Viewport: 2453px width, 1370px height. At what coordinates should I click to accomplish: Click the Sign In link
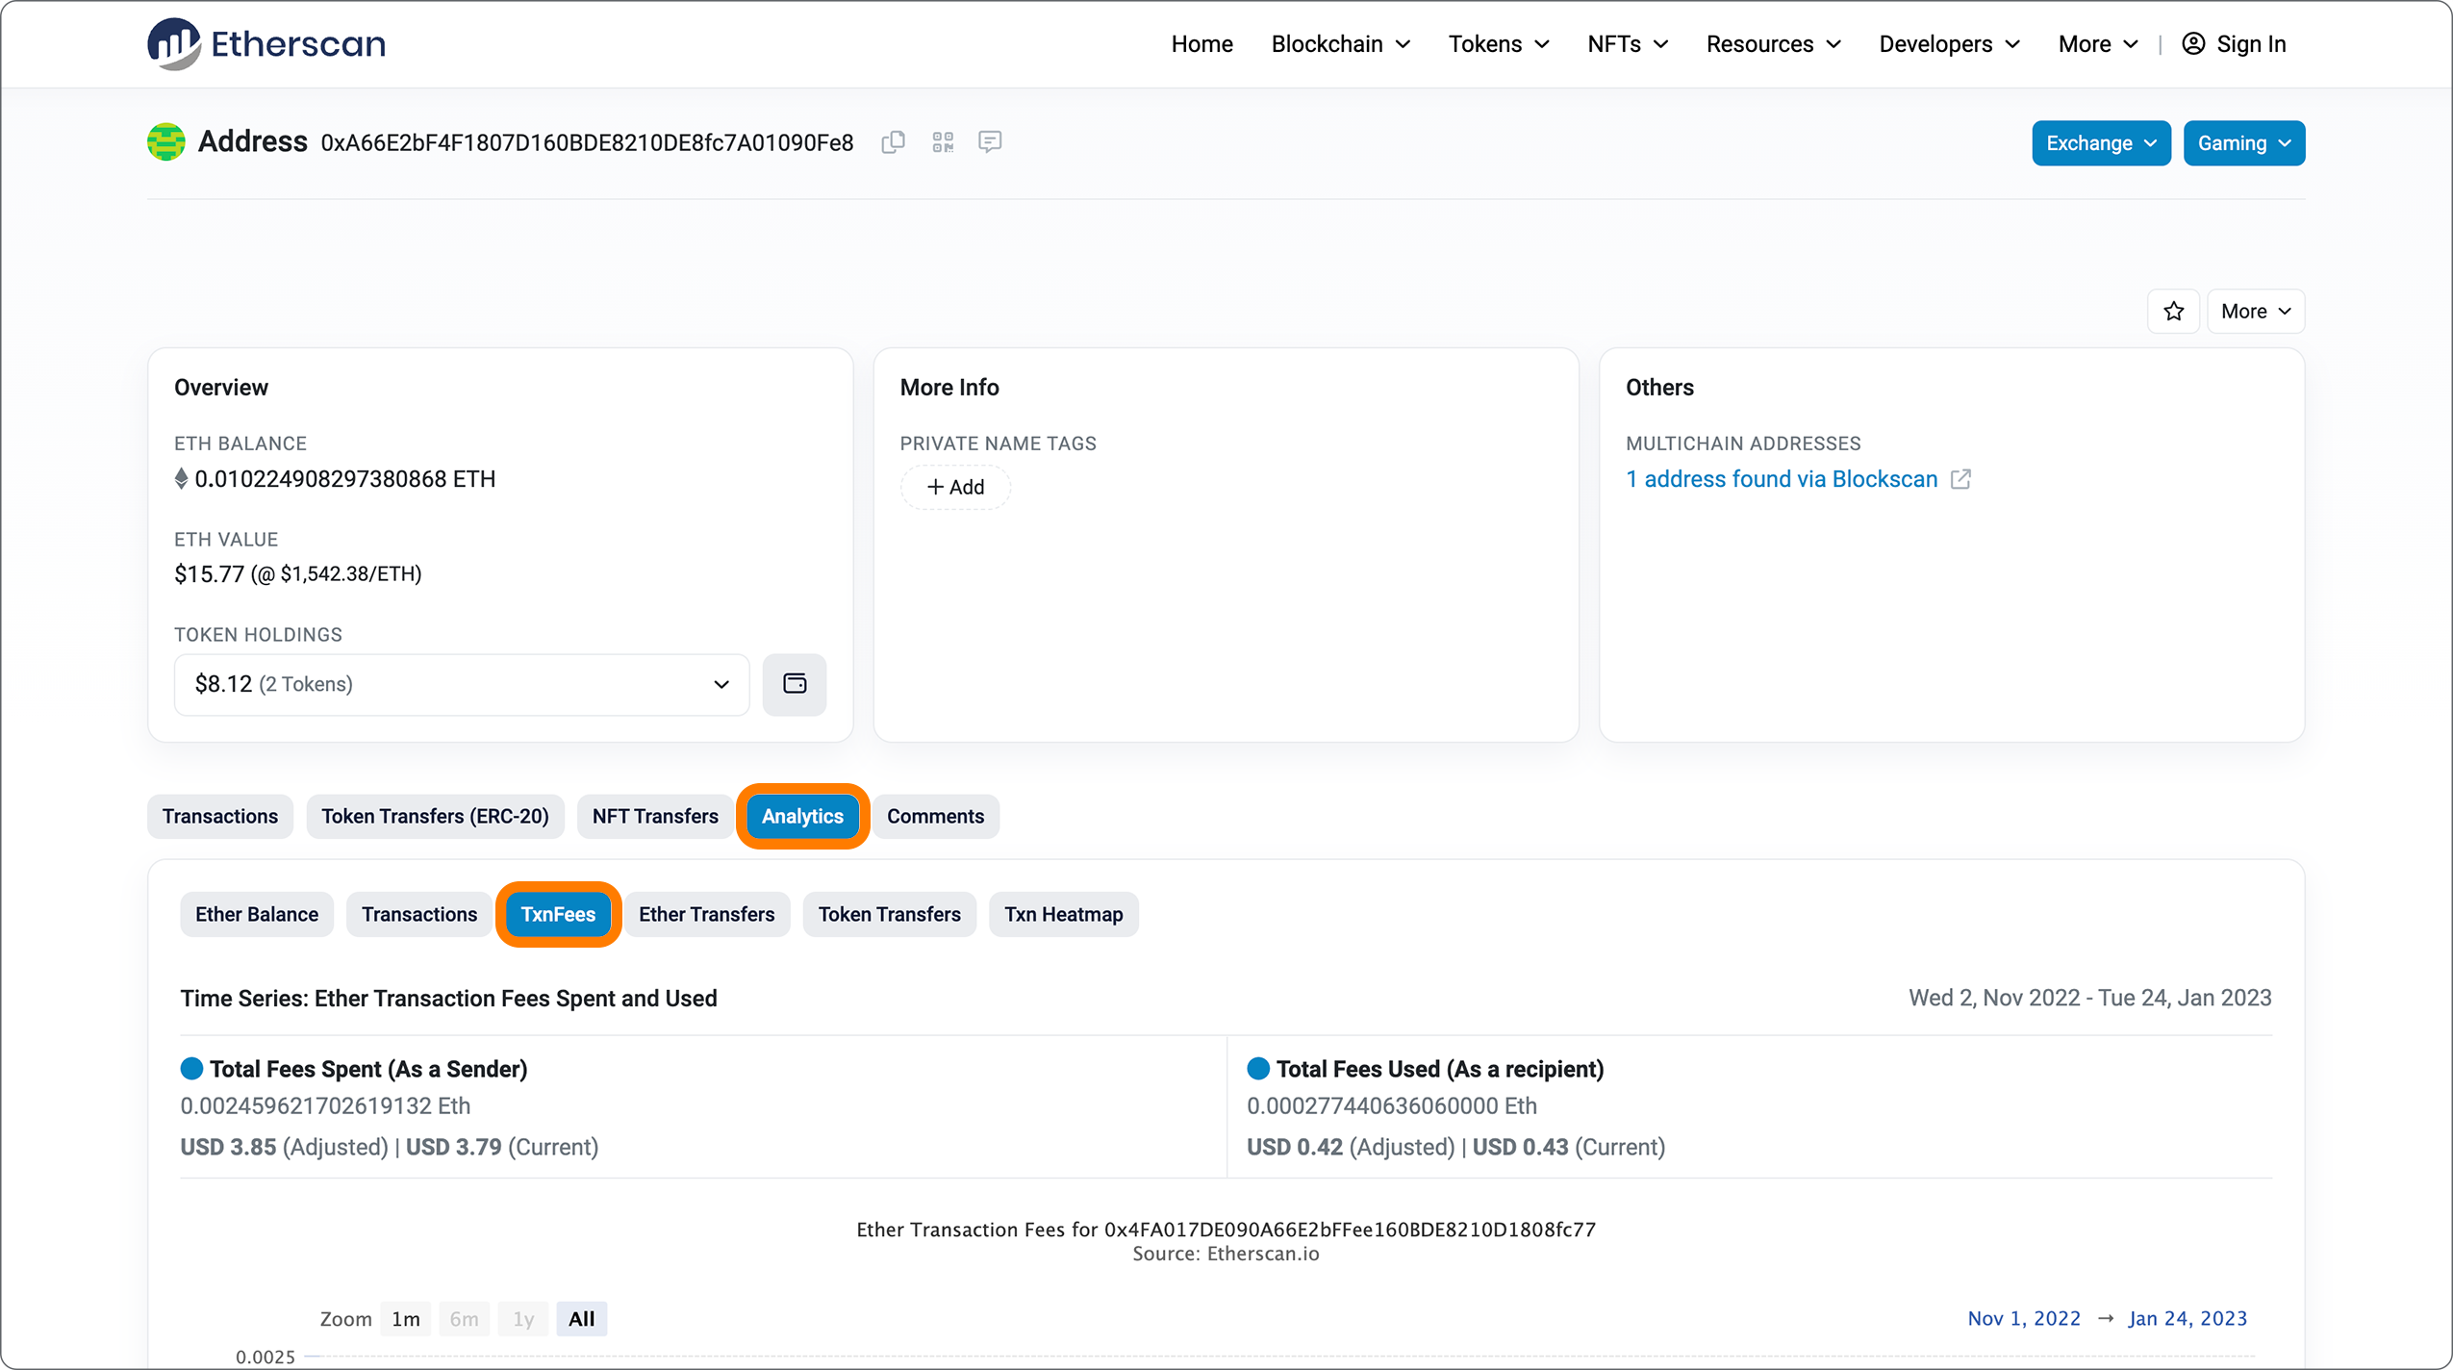[2251, 44]
